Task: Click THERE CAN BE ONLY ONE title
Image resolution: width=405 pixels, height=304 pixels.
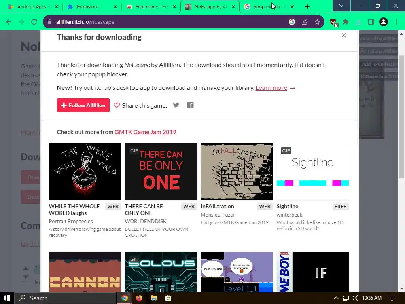Action: pos(144,210)
